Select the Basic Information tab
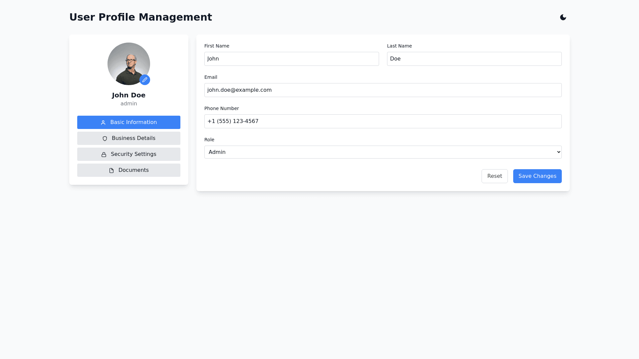This screenshot has width=639, height=359. click(133, 122)
